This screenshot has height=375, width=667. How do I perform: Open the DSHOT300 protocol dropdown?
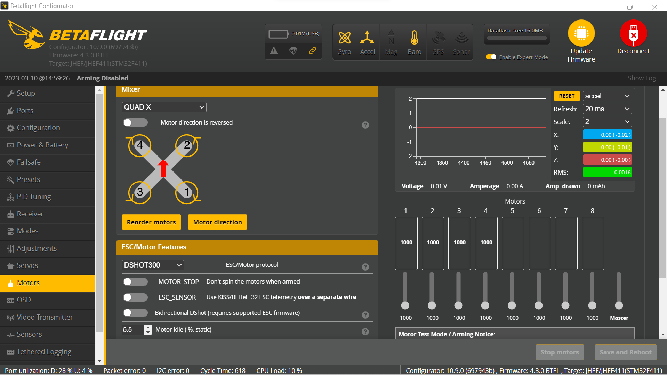coord(153,265)
